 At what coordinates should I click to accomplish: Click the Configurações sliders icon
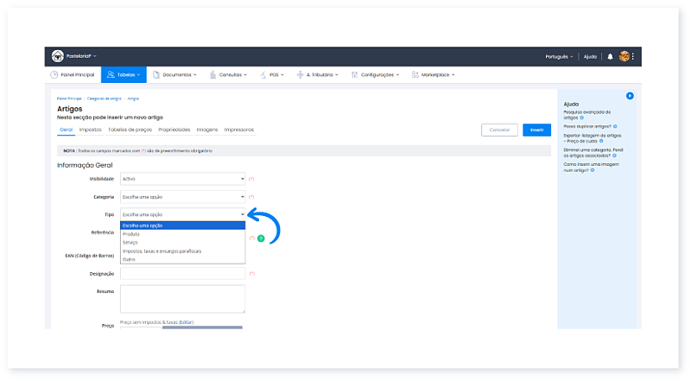355,75
